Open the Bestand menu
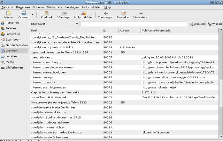This screenshot has width=223, height=141. pyautogui.click(x=7, y=7)
